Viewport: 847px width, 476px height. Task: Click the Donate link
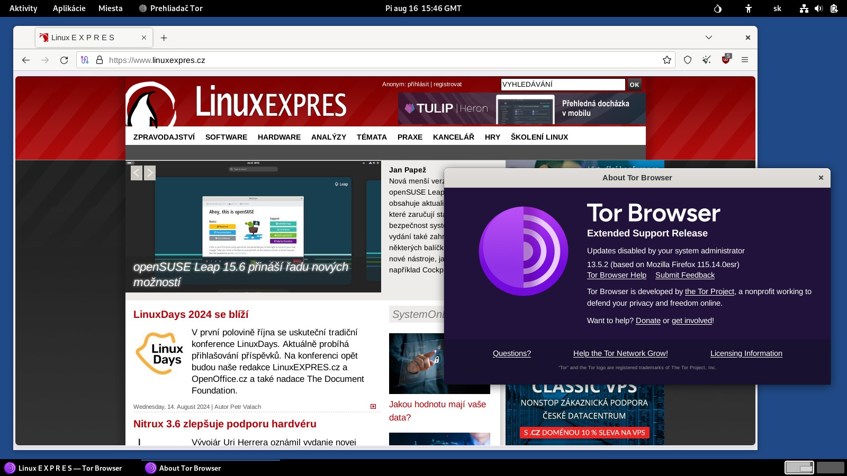pyautogui.click(x=648, y=321)
